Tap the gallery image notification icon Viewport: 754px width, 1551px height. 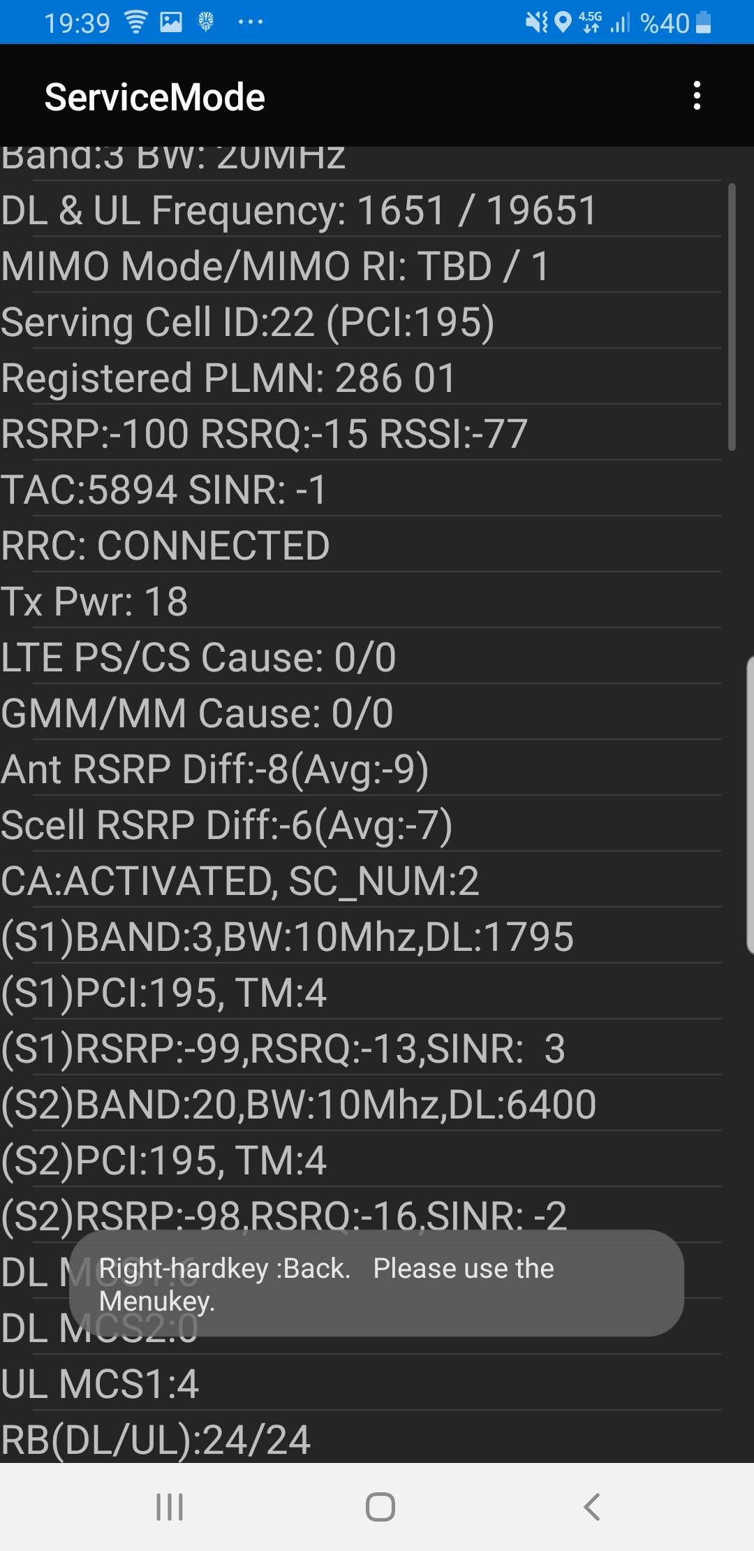pyautogui.click(x=171, y=22)
